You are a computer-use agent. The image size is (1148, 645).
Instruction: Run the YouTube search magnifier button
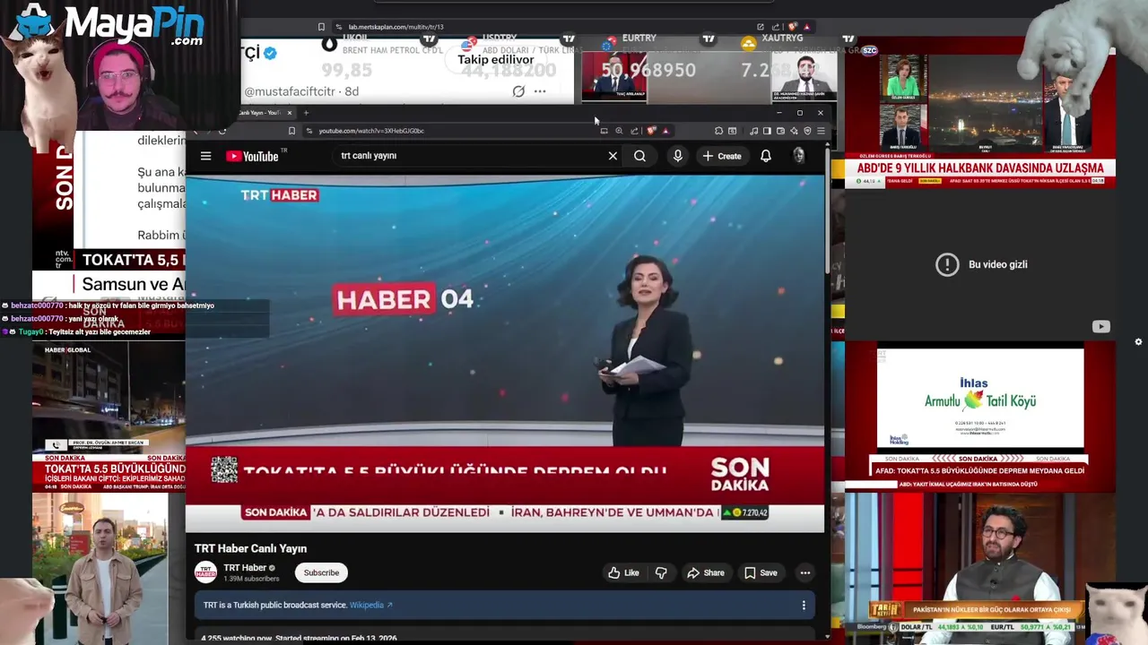[639, 156]
